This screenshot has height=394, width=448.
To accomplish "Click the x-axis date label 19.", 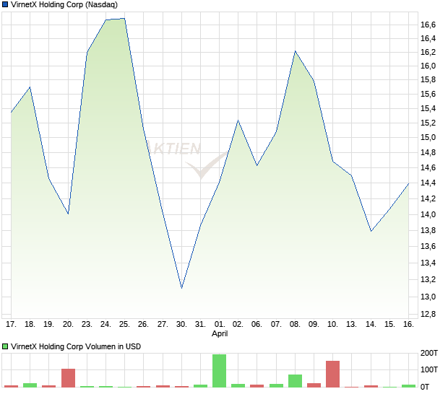I will [49, 324].
